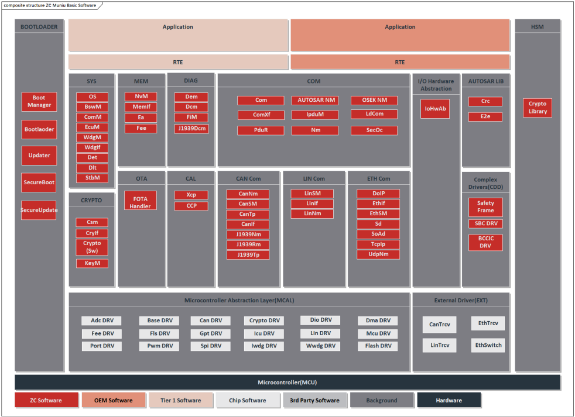
Task: Click the Adc DRV block
Action: [102, 320]
